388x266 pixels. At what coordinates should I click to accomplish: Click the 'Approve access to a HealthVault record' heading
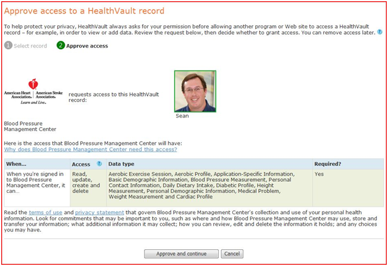(x=84, y=11)
